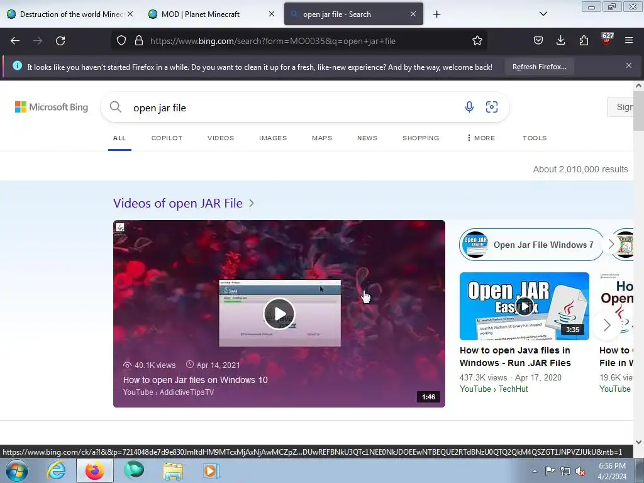This screenshot has width=644, height=483.
Task: Open the Windows Start menu
Action: [17, 471]
